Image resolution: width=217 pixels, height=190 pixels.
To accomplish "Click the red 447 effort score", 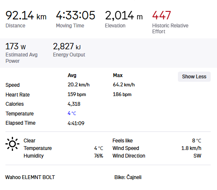I will tap(161, 15).
